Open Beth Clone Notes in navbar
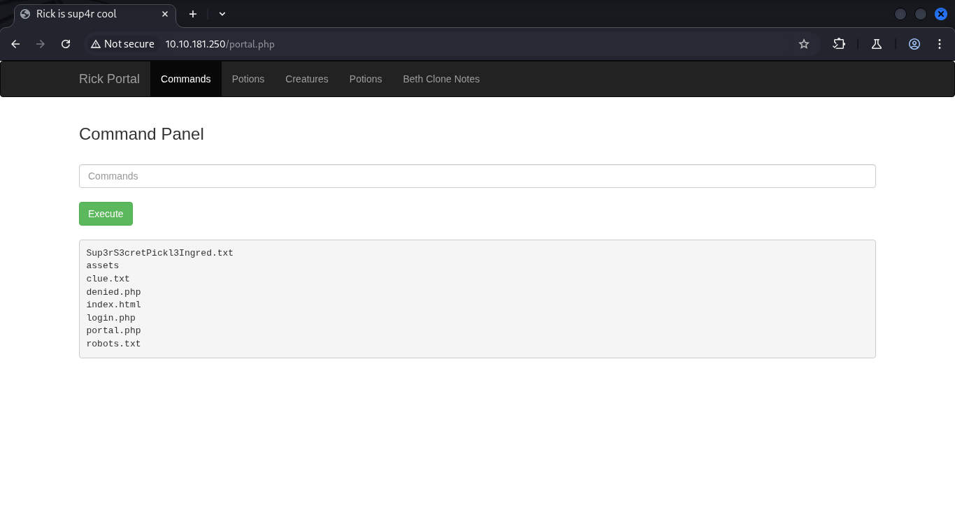 point(441,79)
